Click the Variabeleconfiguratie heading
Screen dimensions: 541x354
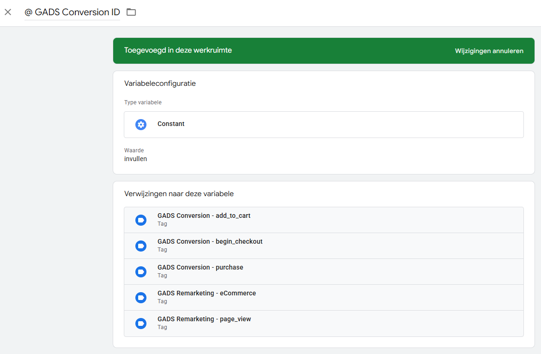[x=160, y=84]
